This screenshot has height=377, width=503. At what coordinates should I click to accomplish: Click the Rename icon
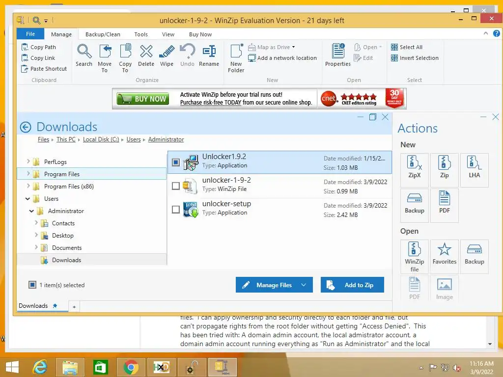click(x=209, y=55)
